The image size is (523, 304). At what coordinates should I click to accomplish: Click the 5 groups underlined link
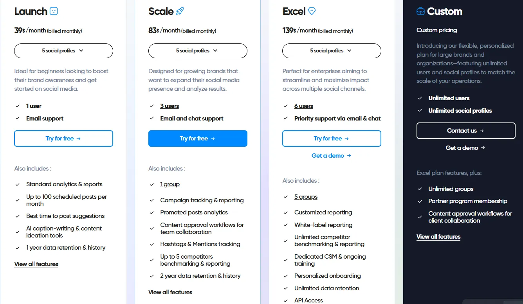[x=306, y=197]
